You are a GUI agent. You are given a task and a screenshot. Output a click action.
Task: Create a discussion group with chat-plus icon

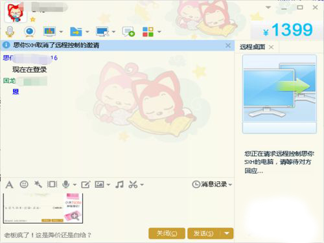(128, 32)
